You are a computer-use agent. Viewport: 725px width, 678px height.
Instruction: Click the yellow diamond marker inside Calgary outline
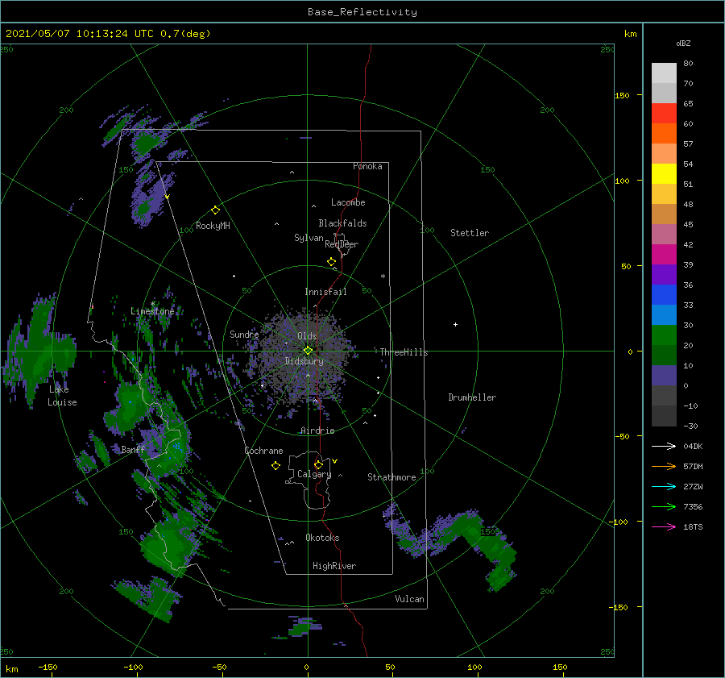(318, 464)
